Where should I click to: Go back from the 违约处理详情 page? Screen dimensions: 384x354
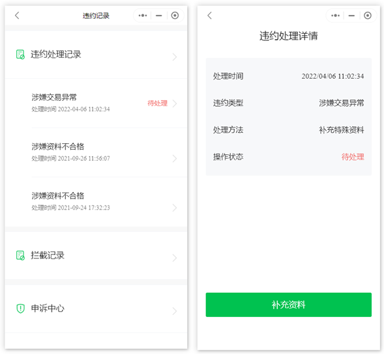(209, 16)
